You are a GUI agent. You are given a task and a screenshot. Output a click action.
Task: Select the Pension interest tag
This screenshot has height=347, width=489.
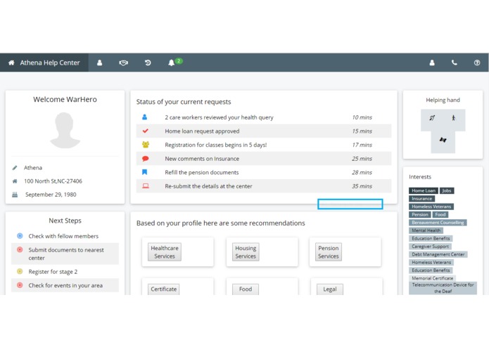pos(420,214)
